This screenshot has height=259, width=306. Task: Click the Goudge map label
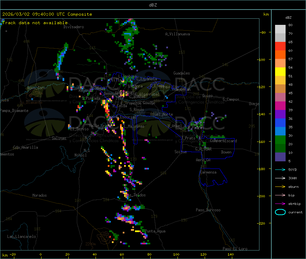[x=149, y=103]
